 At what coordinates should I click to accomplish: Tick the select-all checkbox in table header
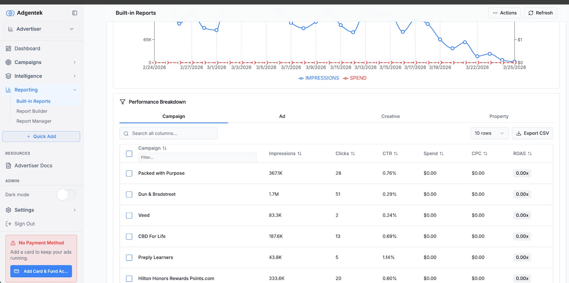click(129, 154)
